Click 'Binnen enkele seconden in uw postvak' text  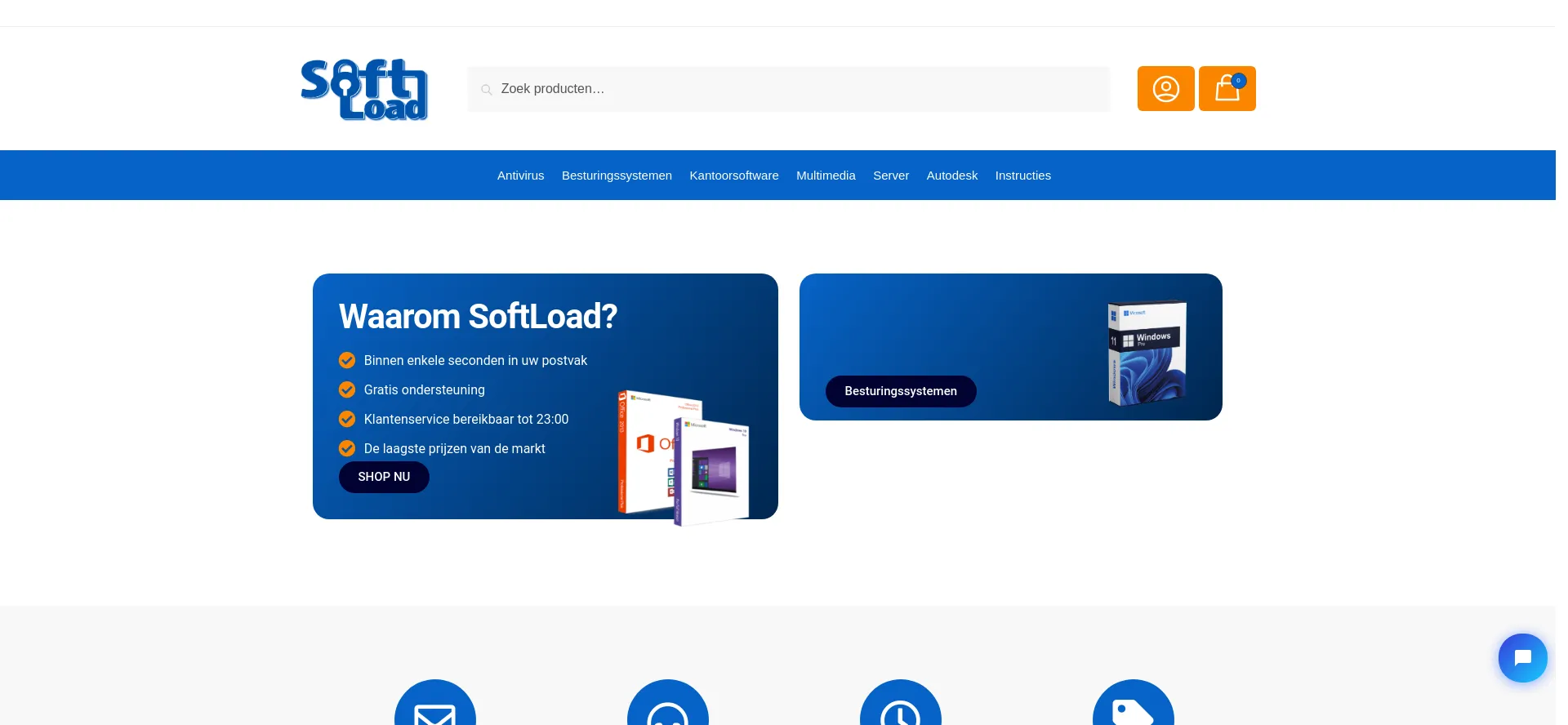475,360
